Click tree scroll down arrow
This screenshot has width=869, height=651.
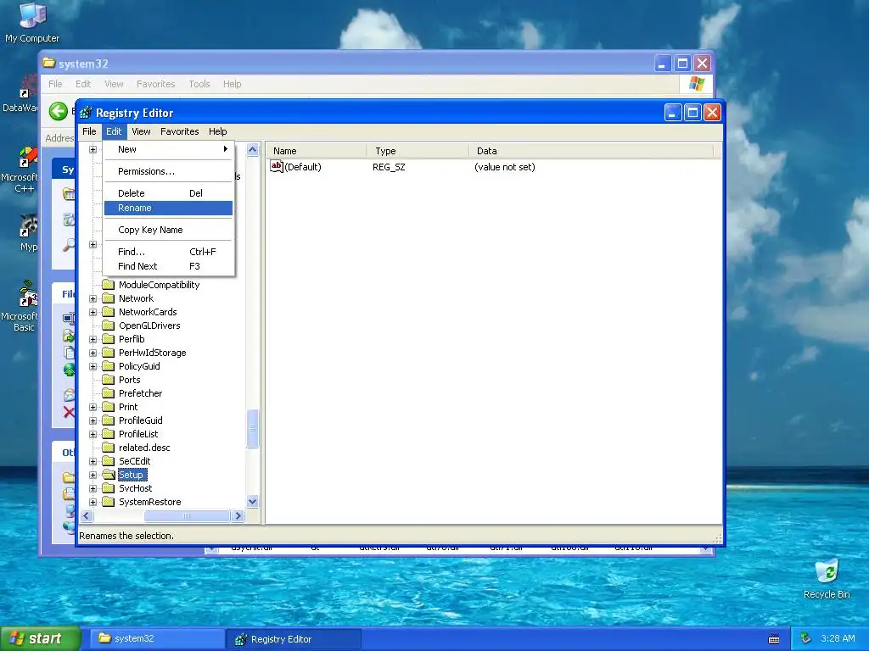click(x=253, y=502)
